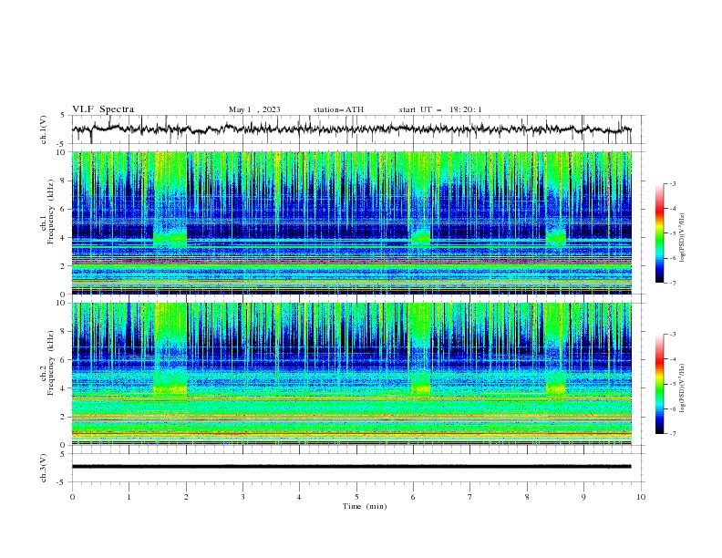Image resolution: width=722 pixels, height=558 pixels.
Task: Click ch.1(V) axis "5" tick label
Action: pos(62,116)
